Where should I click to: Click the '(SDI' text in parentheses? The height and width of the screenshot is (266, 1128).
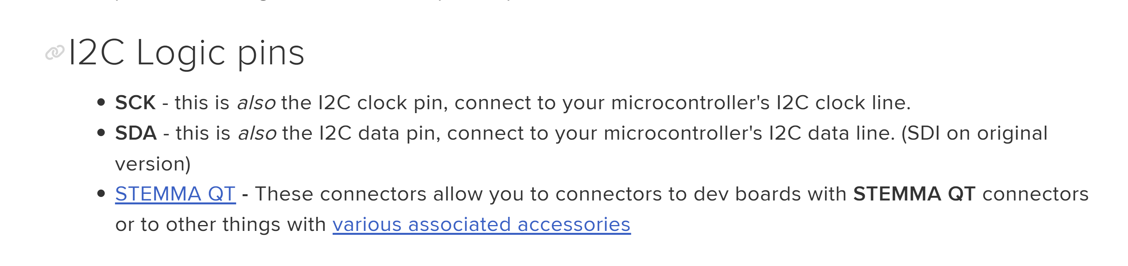click(x=920, y=133)
